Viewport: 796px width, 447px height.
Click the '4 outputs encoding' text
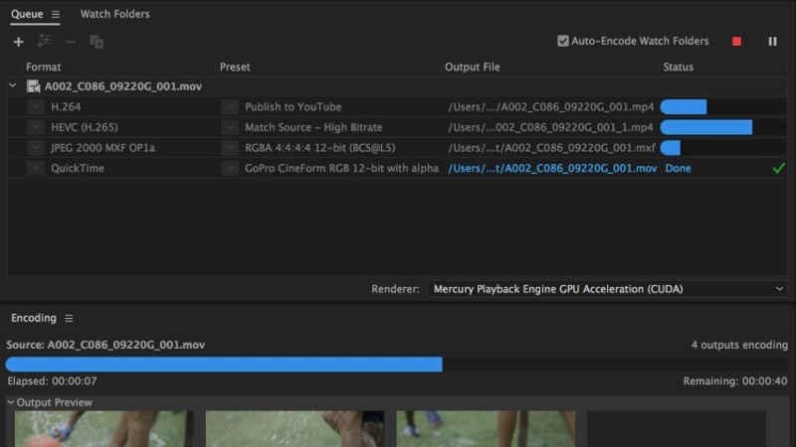tap(739, 345)
